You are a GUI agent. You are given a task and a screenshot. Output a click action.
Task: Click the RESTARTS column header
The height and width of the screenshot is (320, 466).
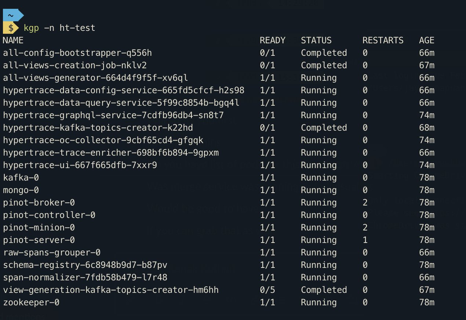[x=383, y=40]
